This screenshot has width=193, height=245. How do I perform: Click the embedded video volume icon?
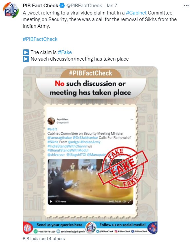click(x=124, y=202)
